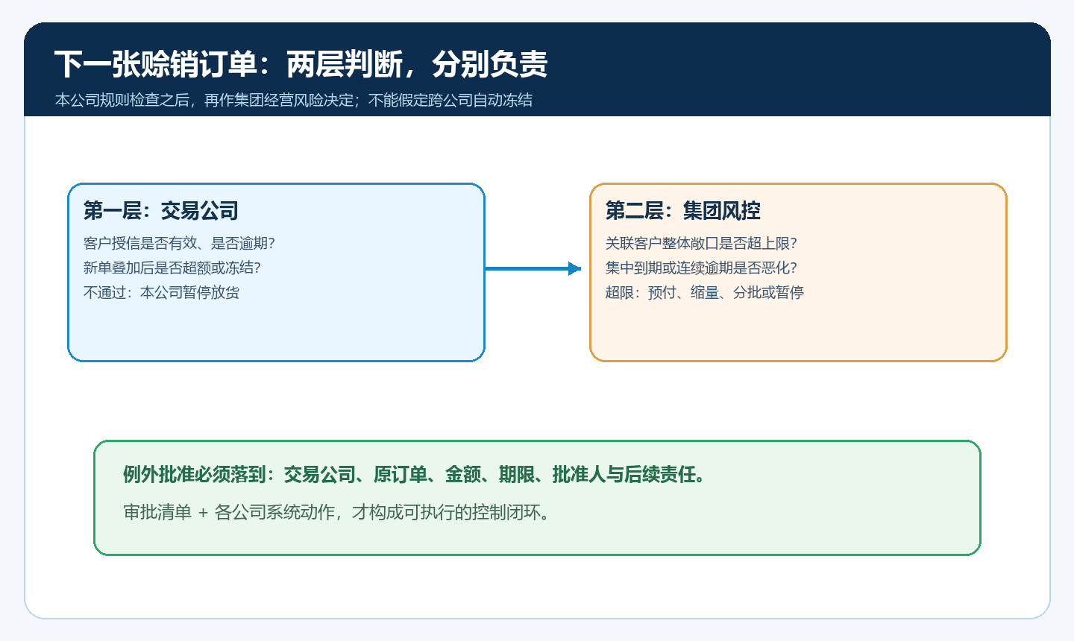Viewport: 1074px width, 641px height.
Task: Click the subtitle about 本公司规则检查之后
Action: point(294,100)
